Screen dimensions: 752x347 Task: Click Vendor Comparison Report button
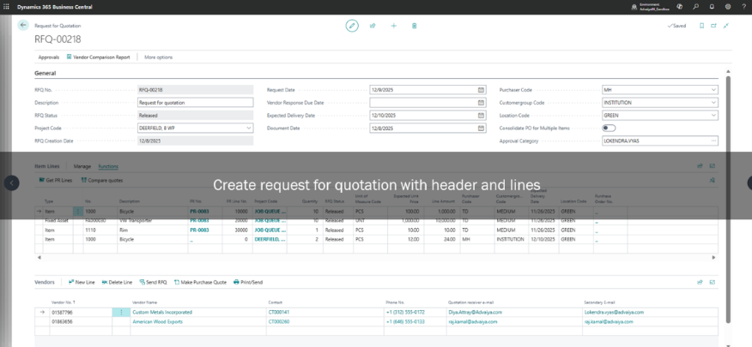click(x=99, y=57)
